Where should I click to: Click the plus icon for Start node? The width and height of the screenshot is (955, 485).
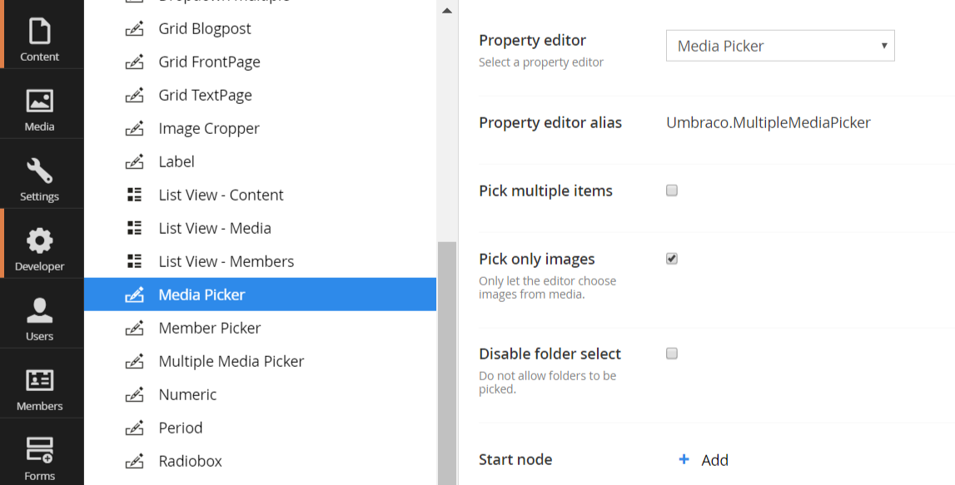(x=684, y=459)
